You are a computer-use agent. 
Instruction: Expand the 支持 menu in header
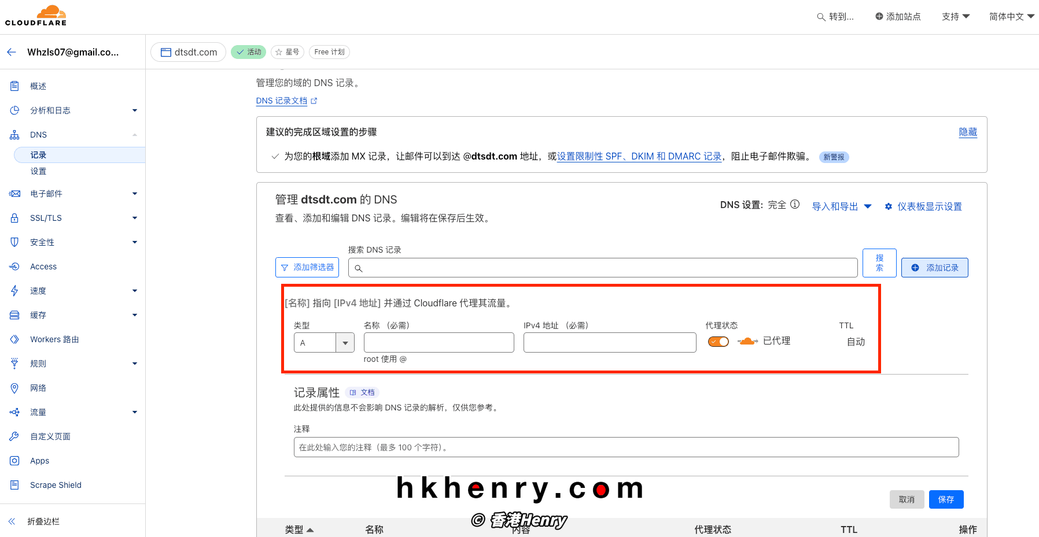click(955, 17)
